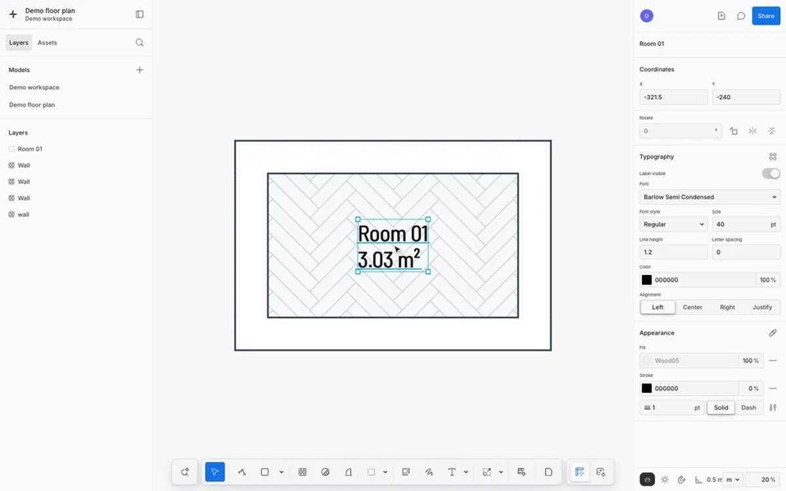786x491 pixels.
Task: Pick the scale dimension tool
Action: [x=487, y=472]
